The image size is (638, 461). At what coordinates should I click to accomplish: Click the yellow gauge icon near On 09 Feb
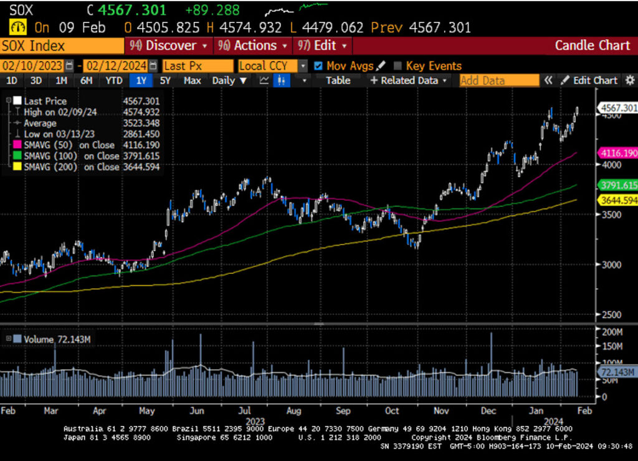[x=17, y=27]
